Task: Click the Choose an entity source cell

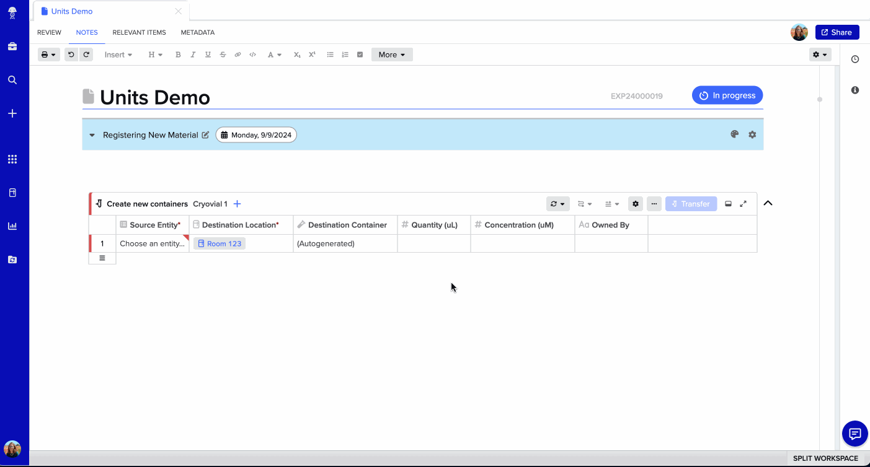Action: coord(152,243)
